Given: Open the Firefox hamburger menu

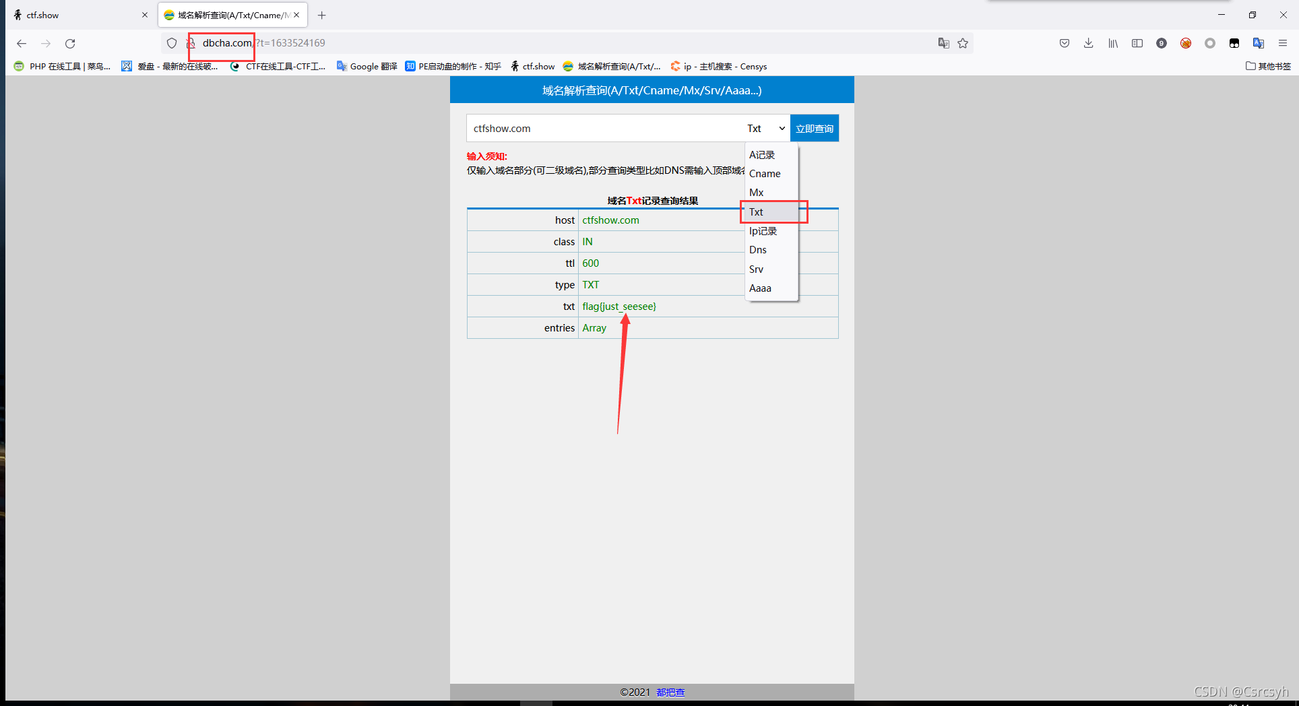Looking at the screenshot, I should [1283, 43].
